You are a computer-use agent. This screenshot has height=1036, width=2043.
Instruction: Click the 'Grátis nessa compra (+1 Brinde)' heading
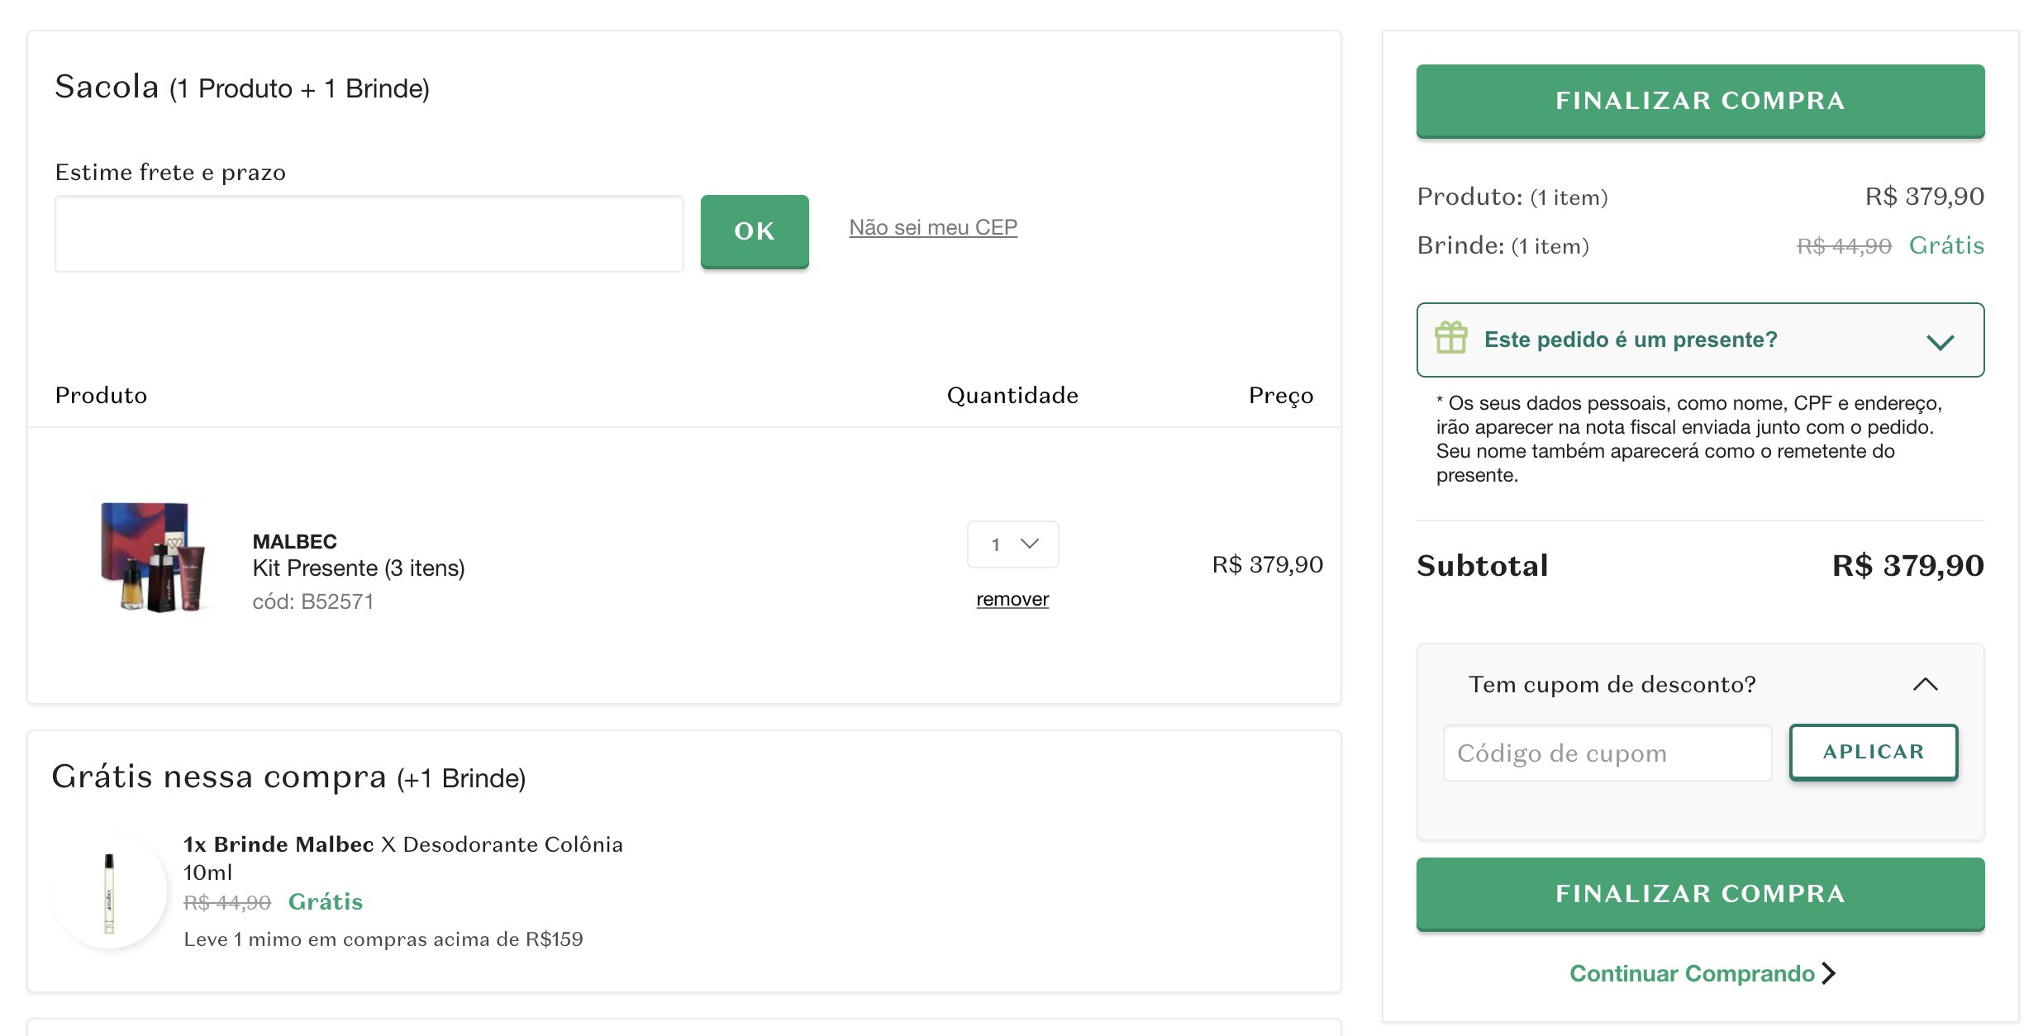point(288,777)
